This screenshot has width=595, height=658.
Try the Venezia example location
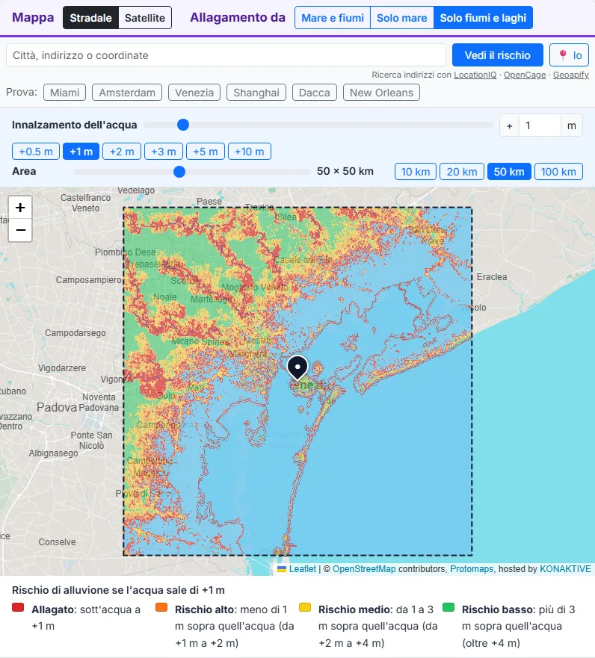[194, 93]
